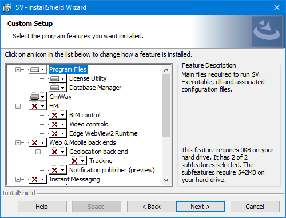Collapse the Web & Mobile back ends node
The height and width of the screenshot is (218, 286).
coord(18,142)
